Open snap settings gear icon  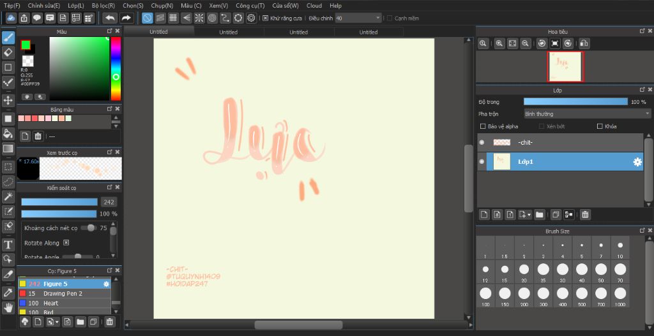(x=251, y=18)
